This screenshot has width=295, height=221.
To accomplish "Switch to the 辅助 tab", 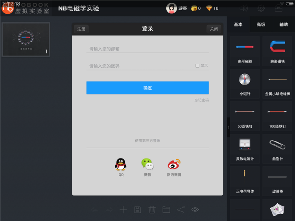I will pos(284,24).
